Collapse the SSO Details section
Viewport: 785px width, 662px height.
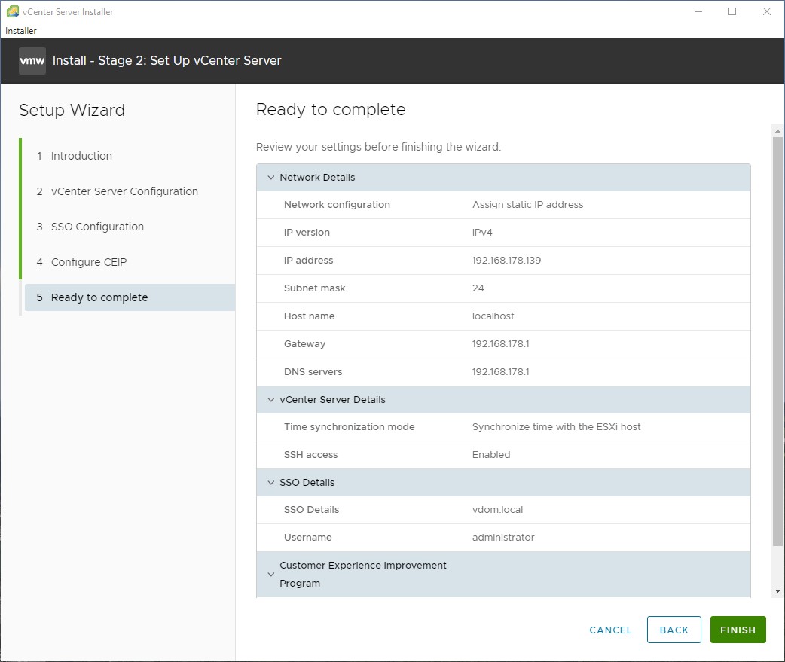point(271,482)
